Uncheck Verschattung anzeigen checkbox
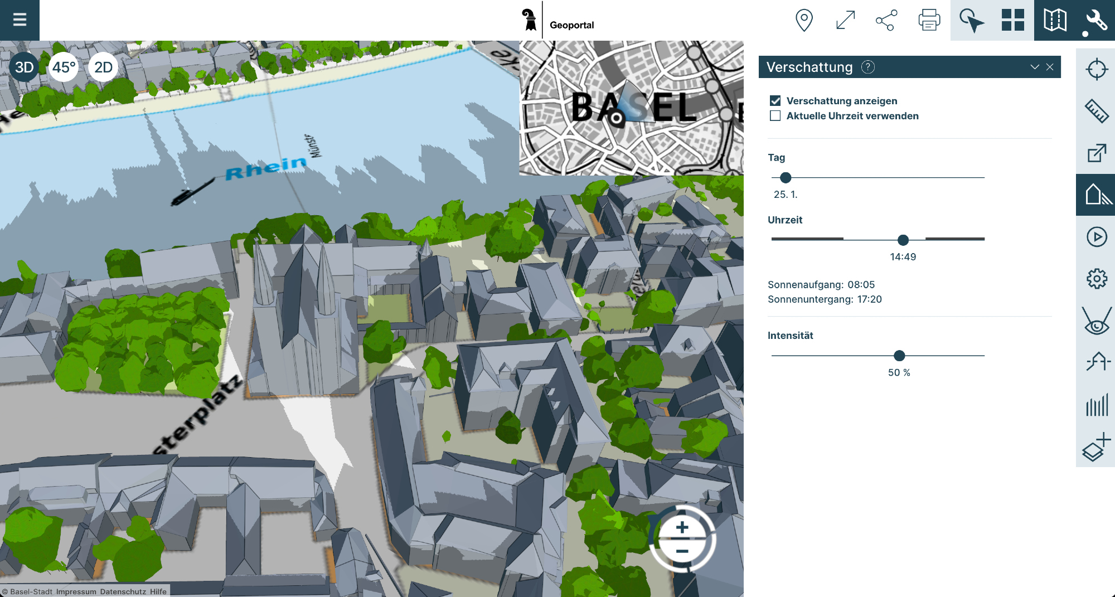 tap(775, 101)
